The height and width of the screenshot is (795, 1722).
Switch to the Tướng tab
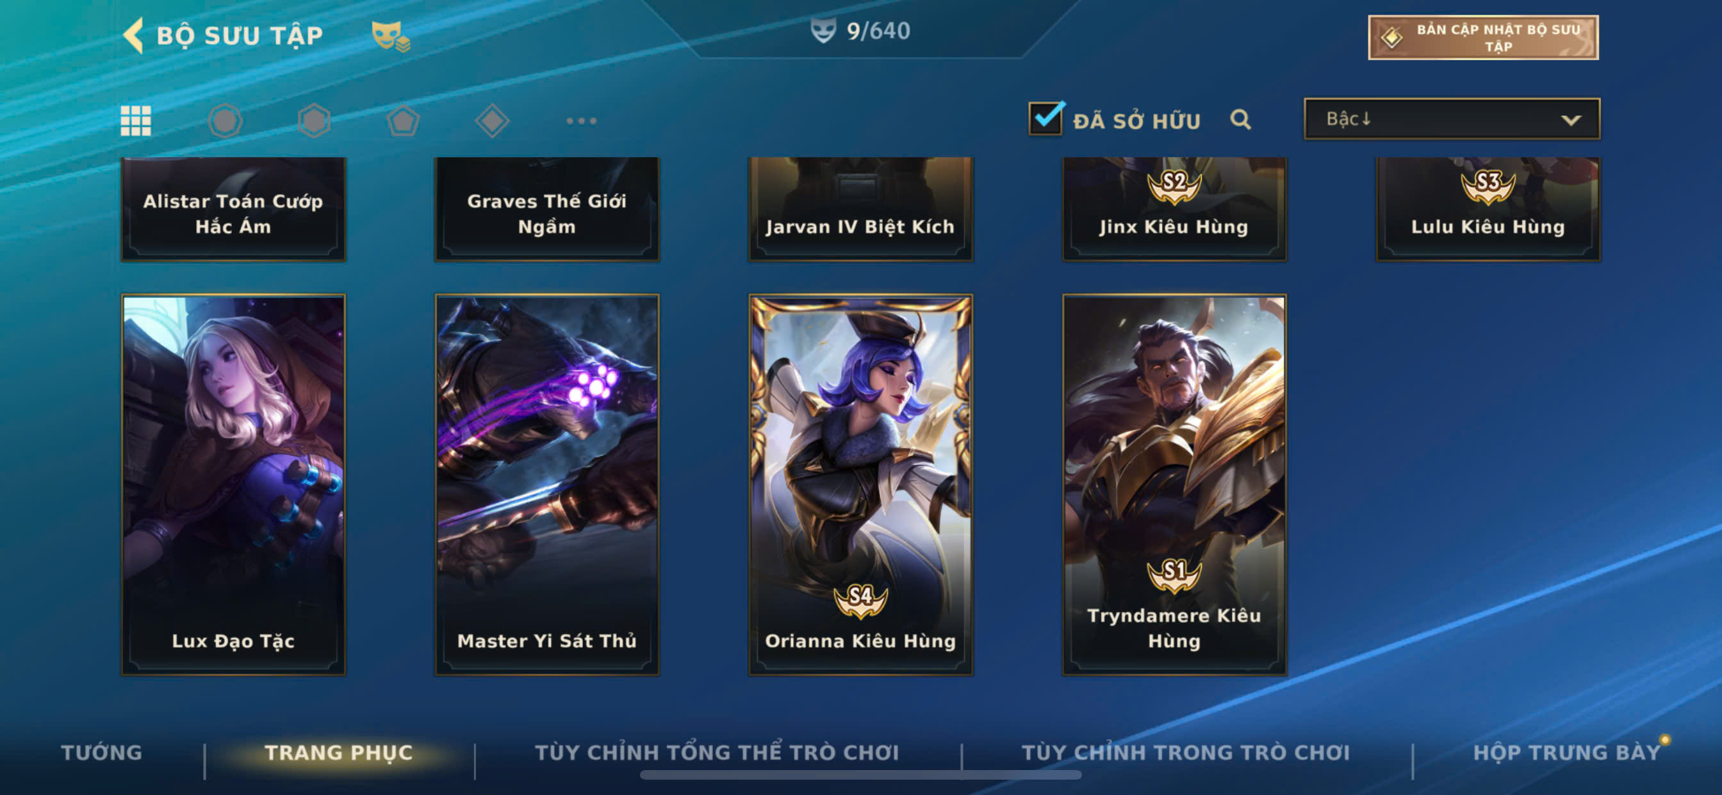click(x=102, y=752)
